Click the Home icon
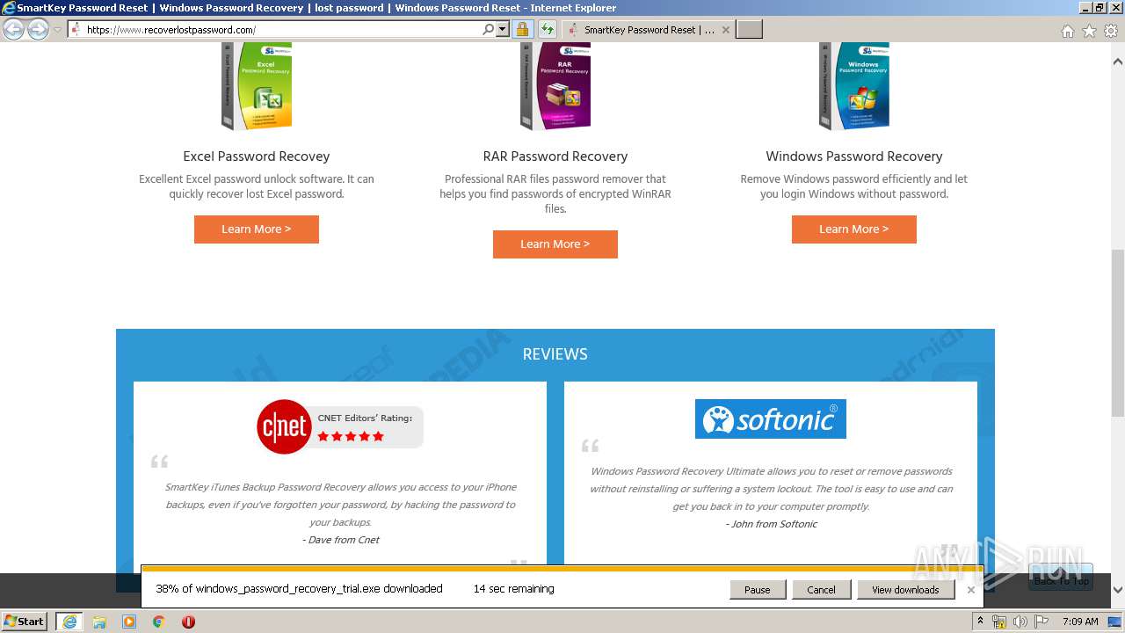The image size is (1125, 633). pyautogui.click(x=1067, y=31)
